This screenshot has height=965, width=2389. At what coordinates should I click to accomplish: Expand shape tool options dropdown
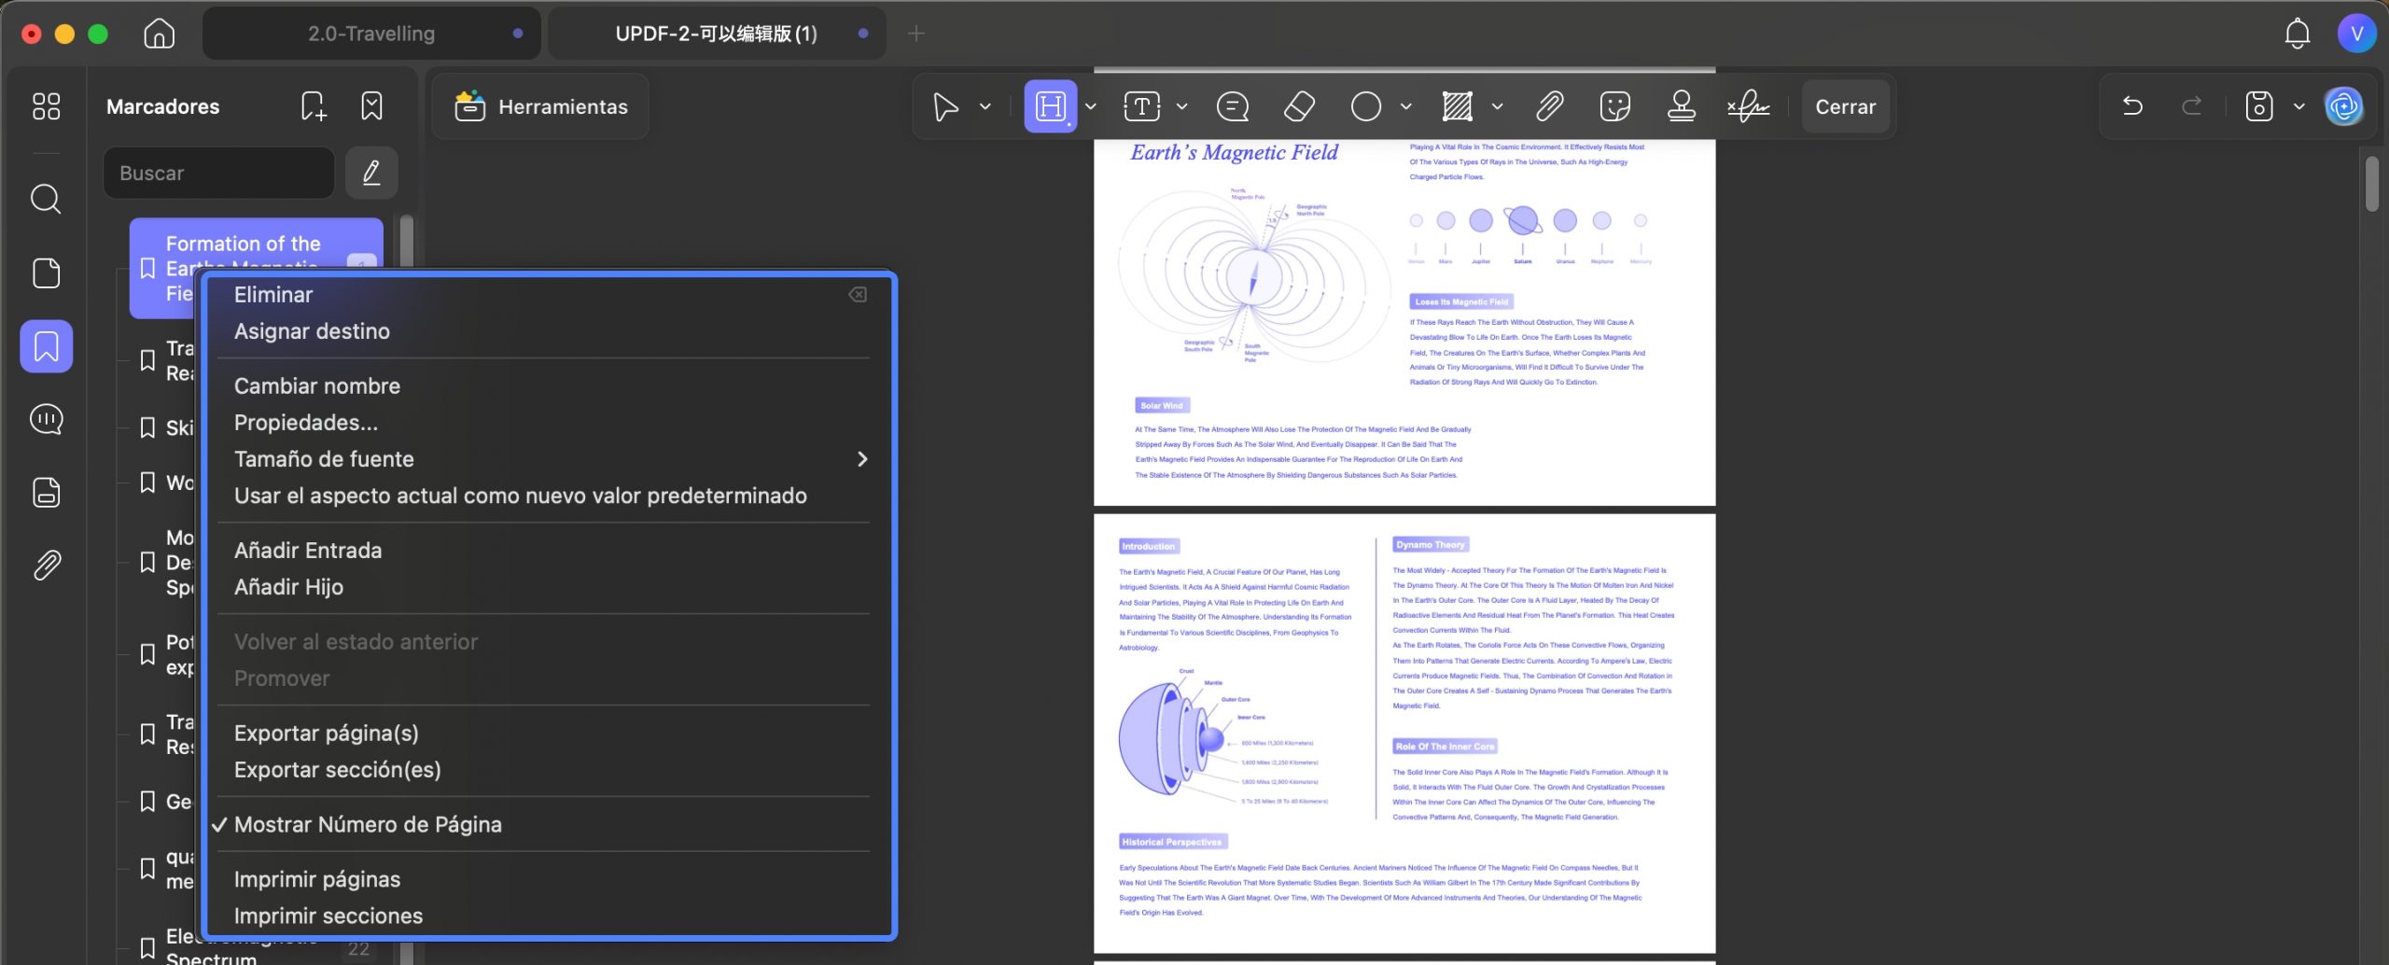tap(1405, 106)
